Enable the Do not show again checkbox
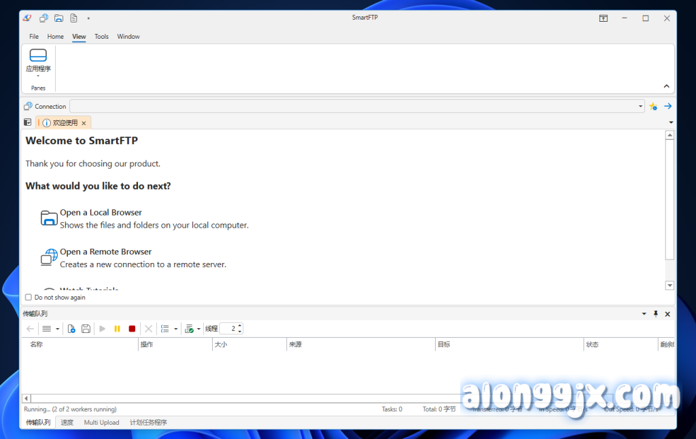This screenshot has height=439, width=696. tap(29, 298)
